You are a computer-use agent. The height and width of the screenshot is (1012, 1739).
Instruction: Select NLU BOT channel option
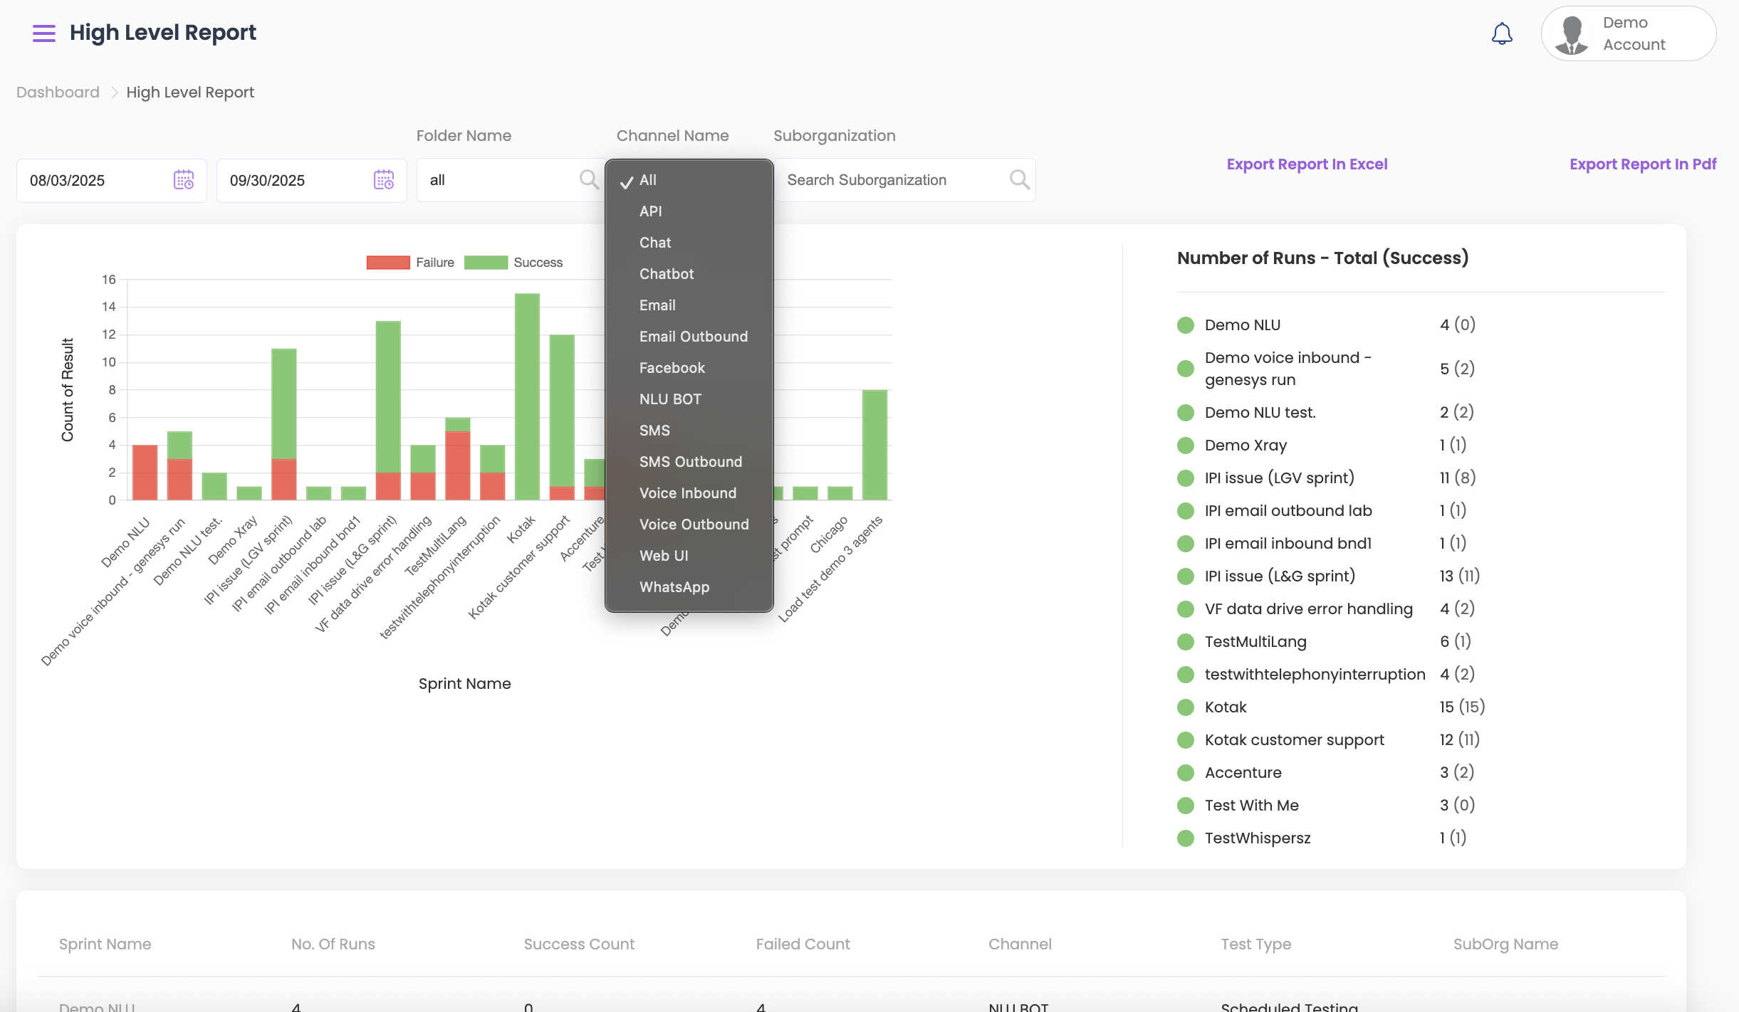pyautogui.click(x=669, y=399)
